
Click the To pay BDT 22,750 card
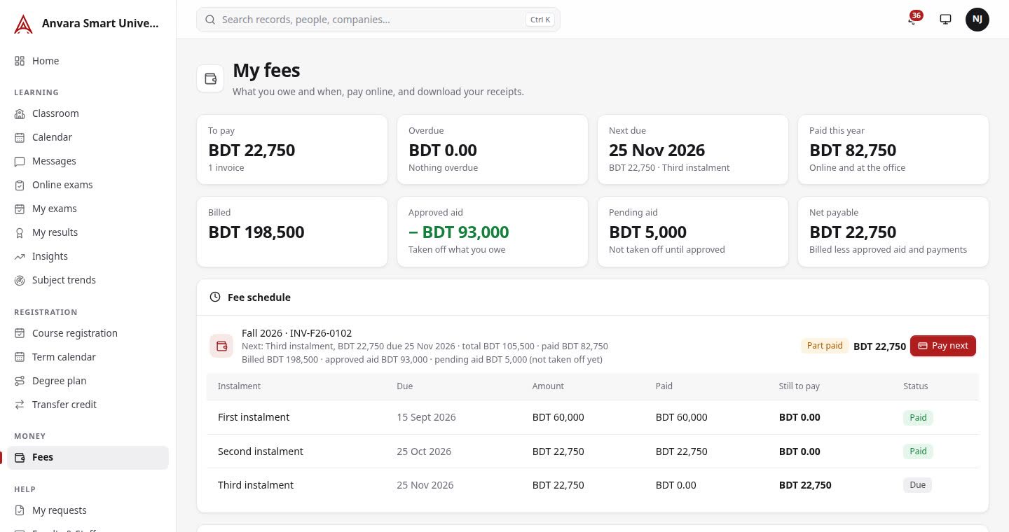(292, 150)
